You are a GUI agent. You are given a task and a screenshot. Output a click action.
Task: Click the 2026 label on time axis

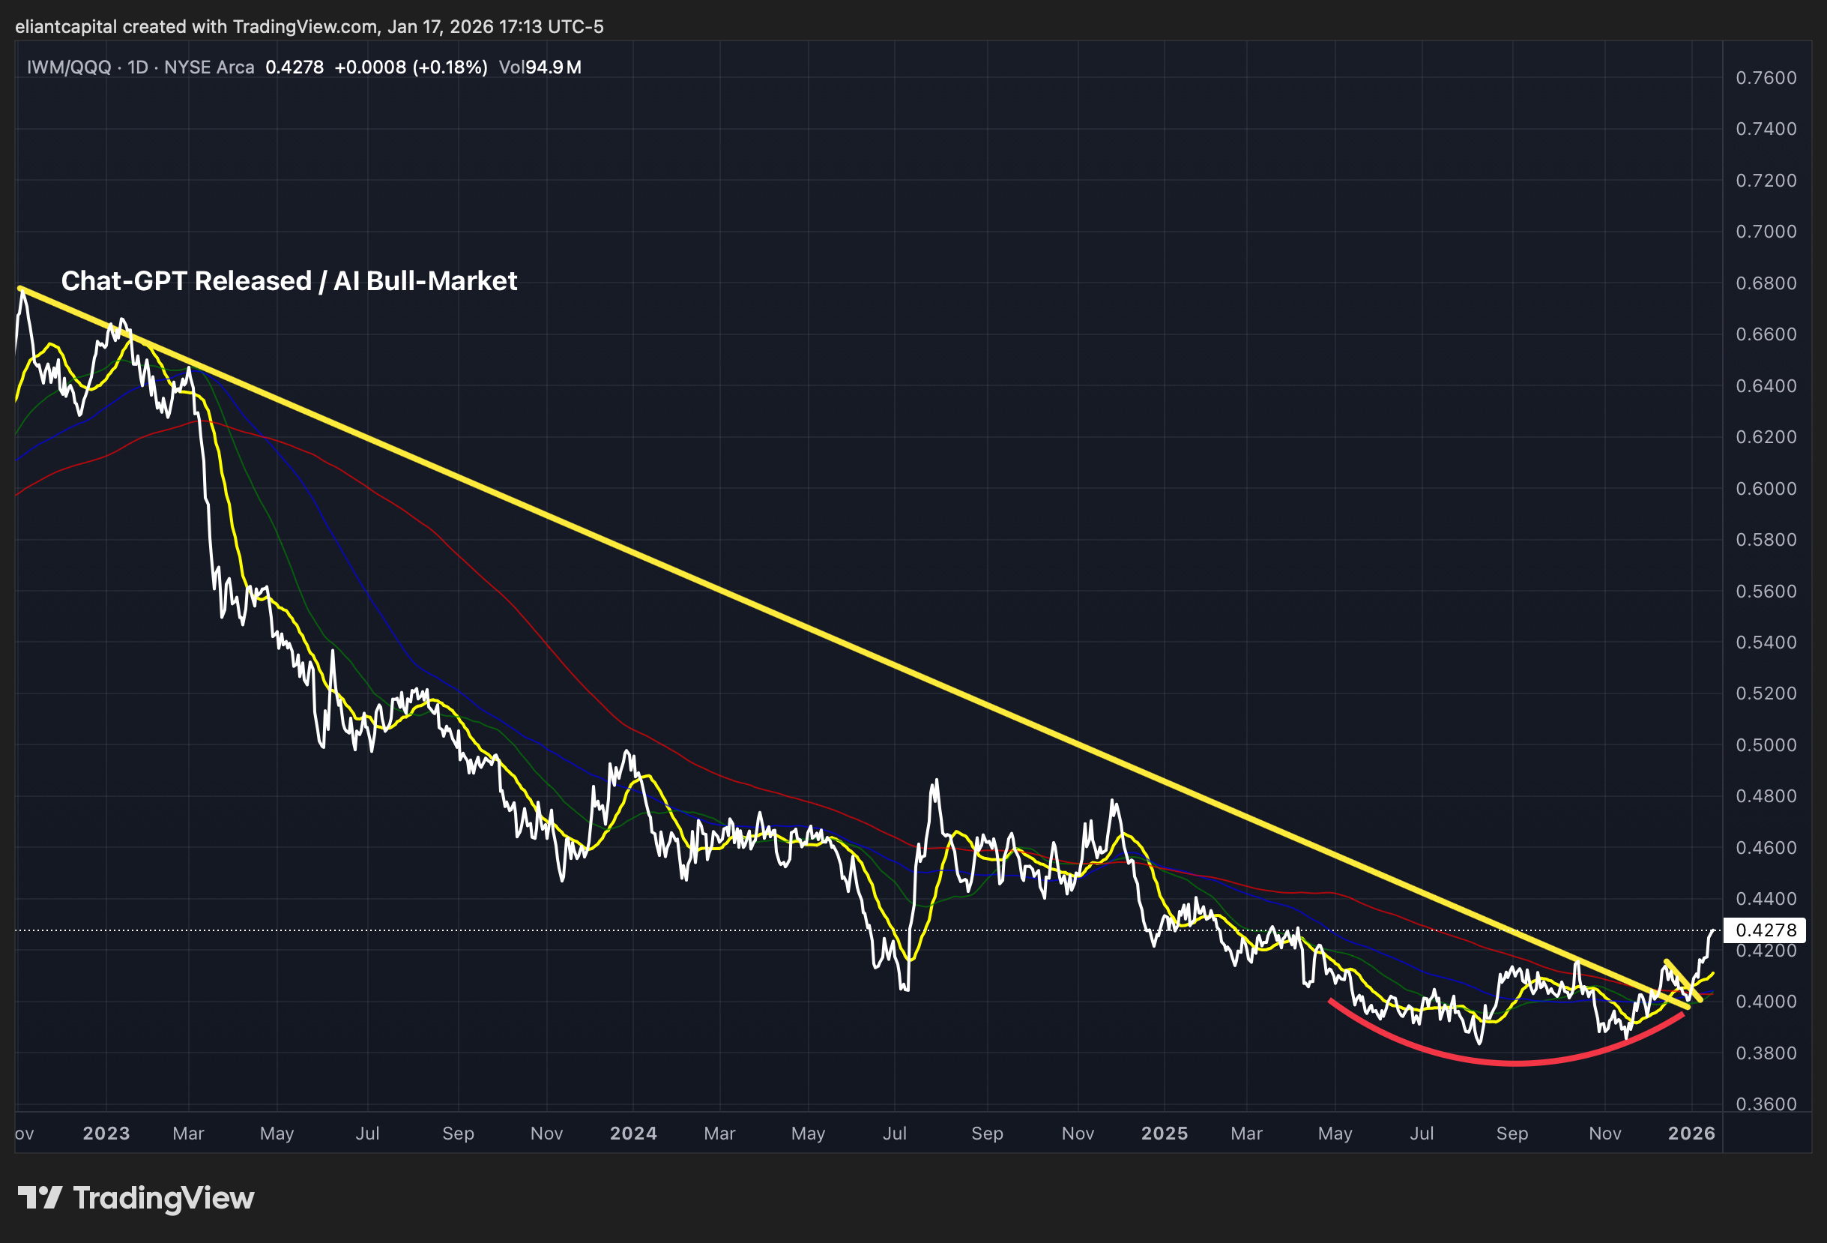(1692, 1133)
